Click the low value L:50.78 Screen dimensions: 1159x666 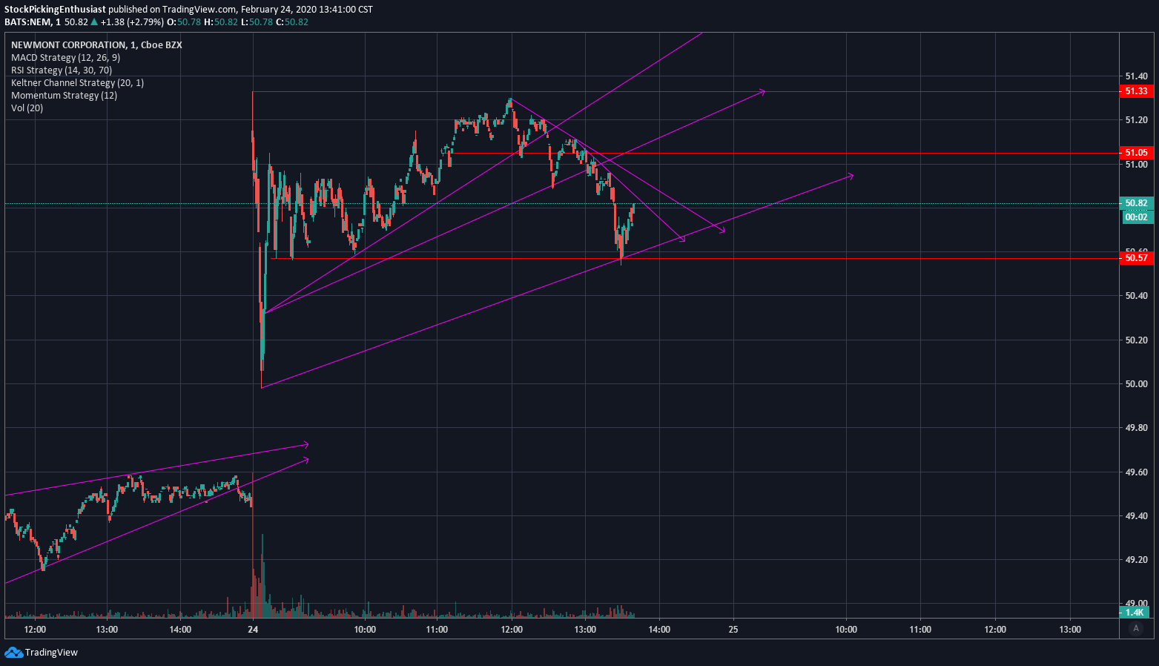pyautogui.click(x=257, y=22)
